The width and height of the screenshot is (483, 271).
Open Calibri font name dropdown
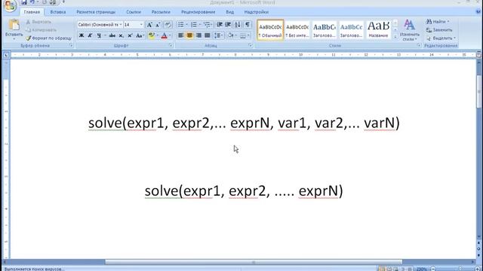click(x=121, y=25)
